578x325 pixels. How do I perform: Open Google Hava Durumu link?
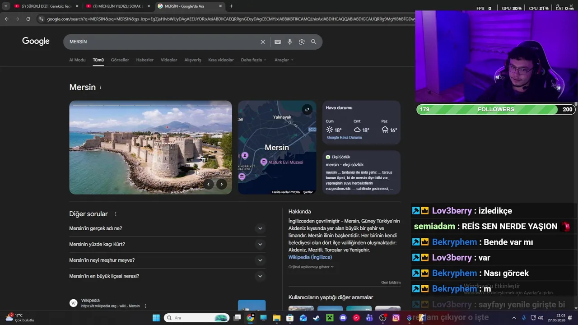[345, 138]
